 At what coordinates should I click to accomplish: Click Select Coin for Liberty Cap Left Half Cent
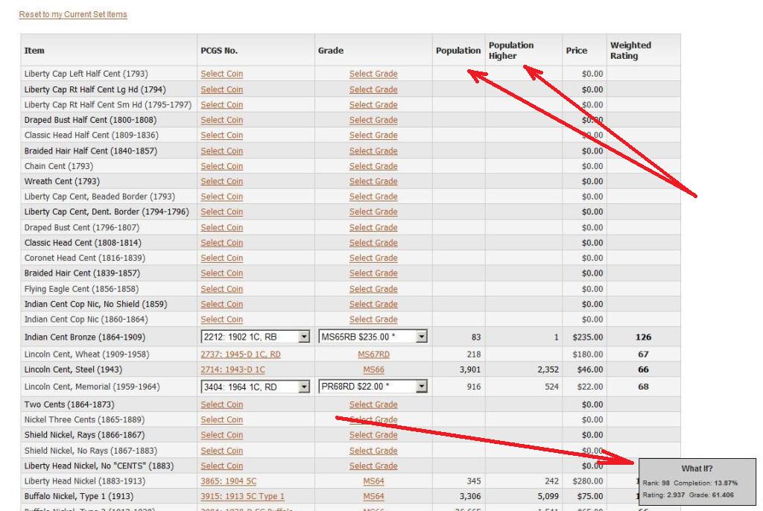[221, 74]
